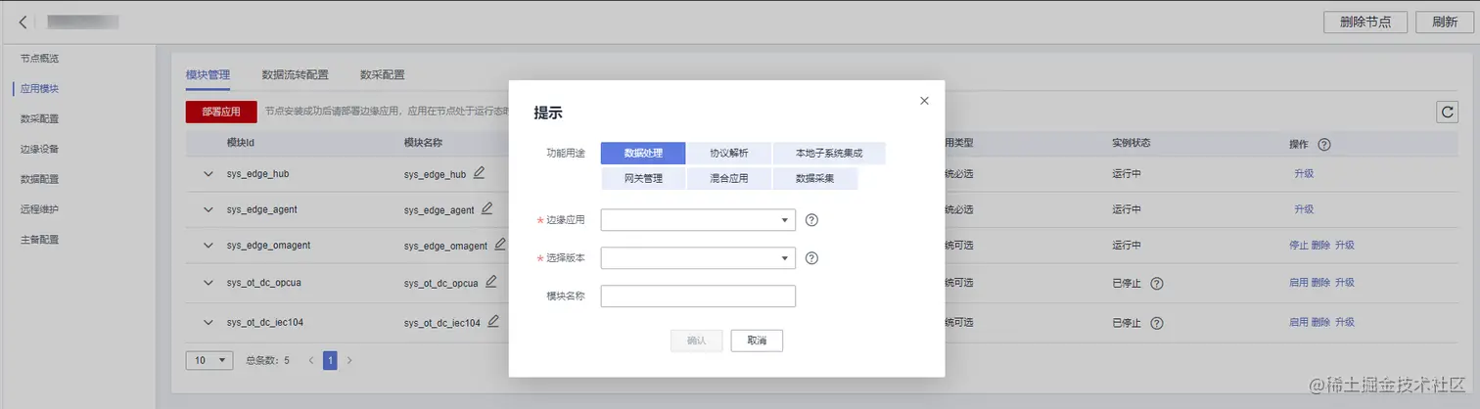Click help icon next to sys_ot_dc_opcua 已停止 status
Screen dimensions: 1480x409
(x=1156, y=283)
